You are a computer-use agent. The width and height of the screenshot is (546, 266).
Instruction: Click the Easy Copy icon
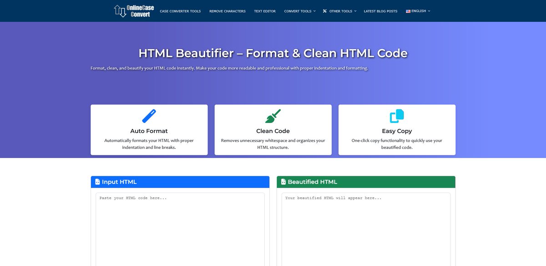click(x=397, y=116)
